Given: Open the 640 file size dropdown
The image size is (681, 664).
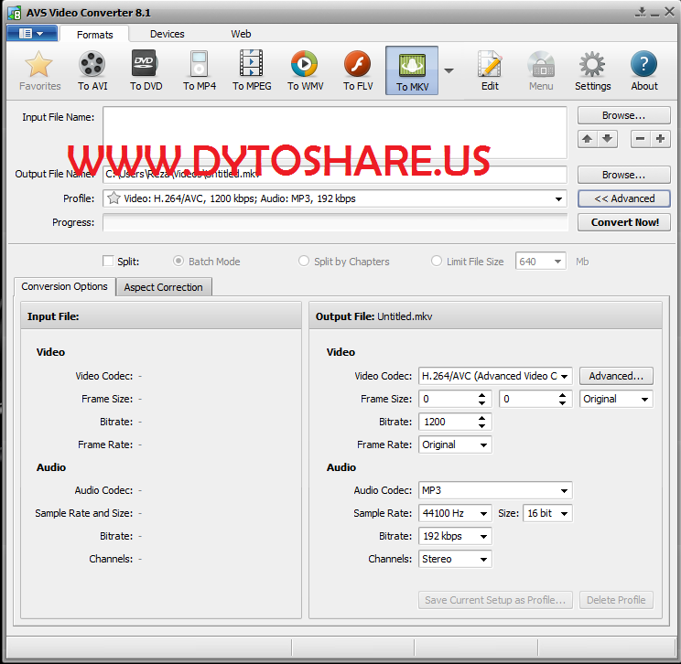Looking at the screenshot, I should click(557, 262).
